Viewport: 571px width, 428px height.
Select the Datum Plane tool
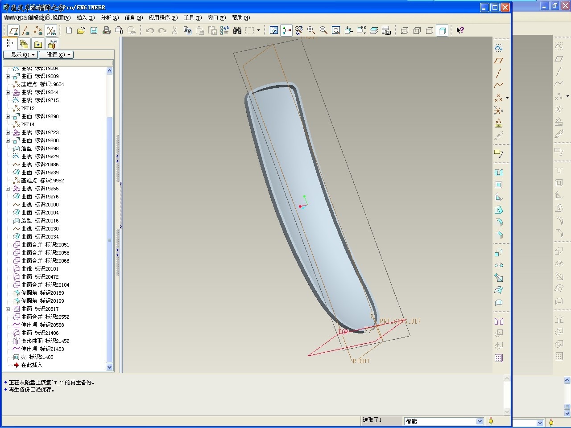[x=499, y=61]
